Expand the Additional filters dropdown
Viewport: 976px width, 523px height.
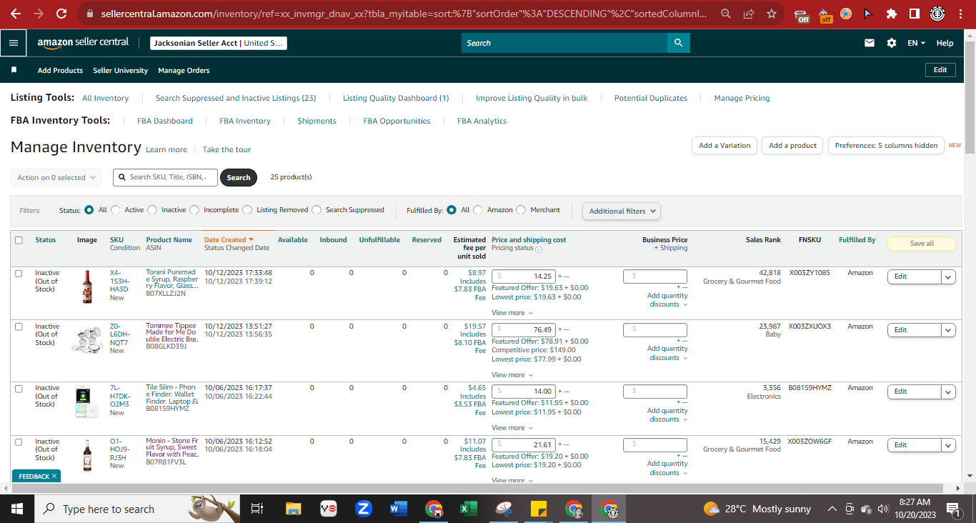(622, 211)
